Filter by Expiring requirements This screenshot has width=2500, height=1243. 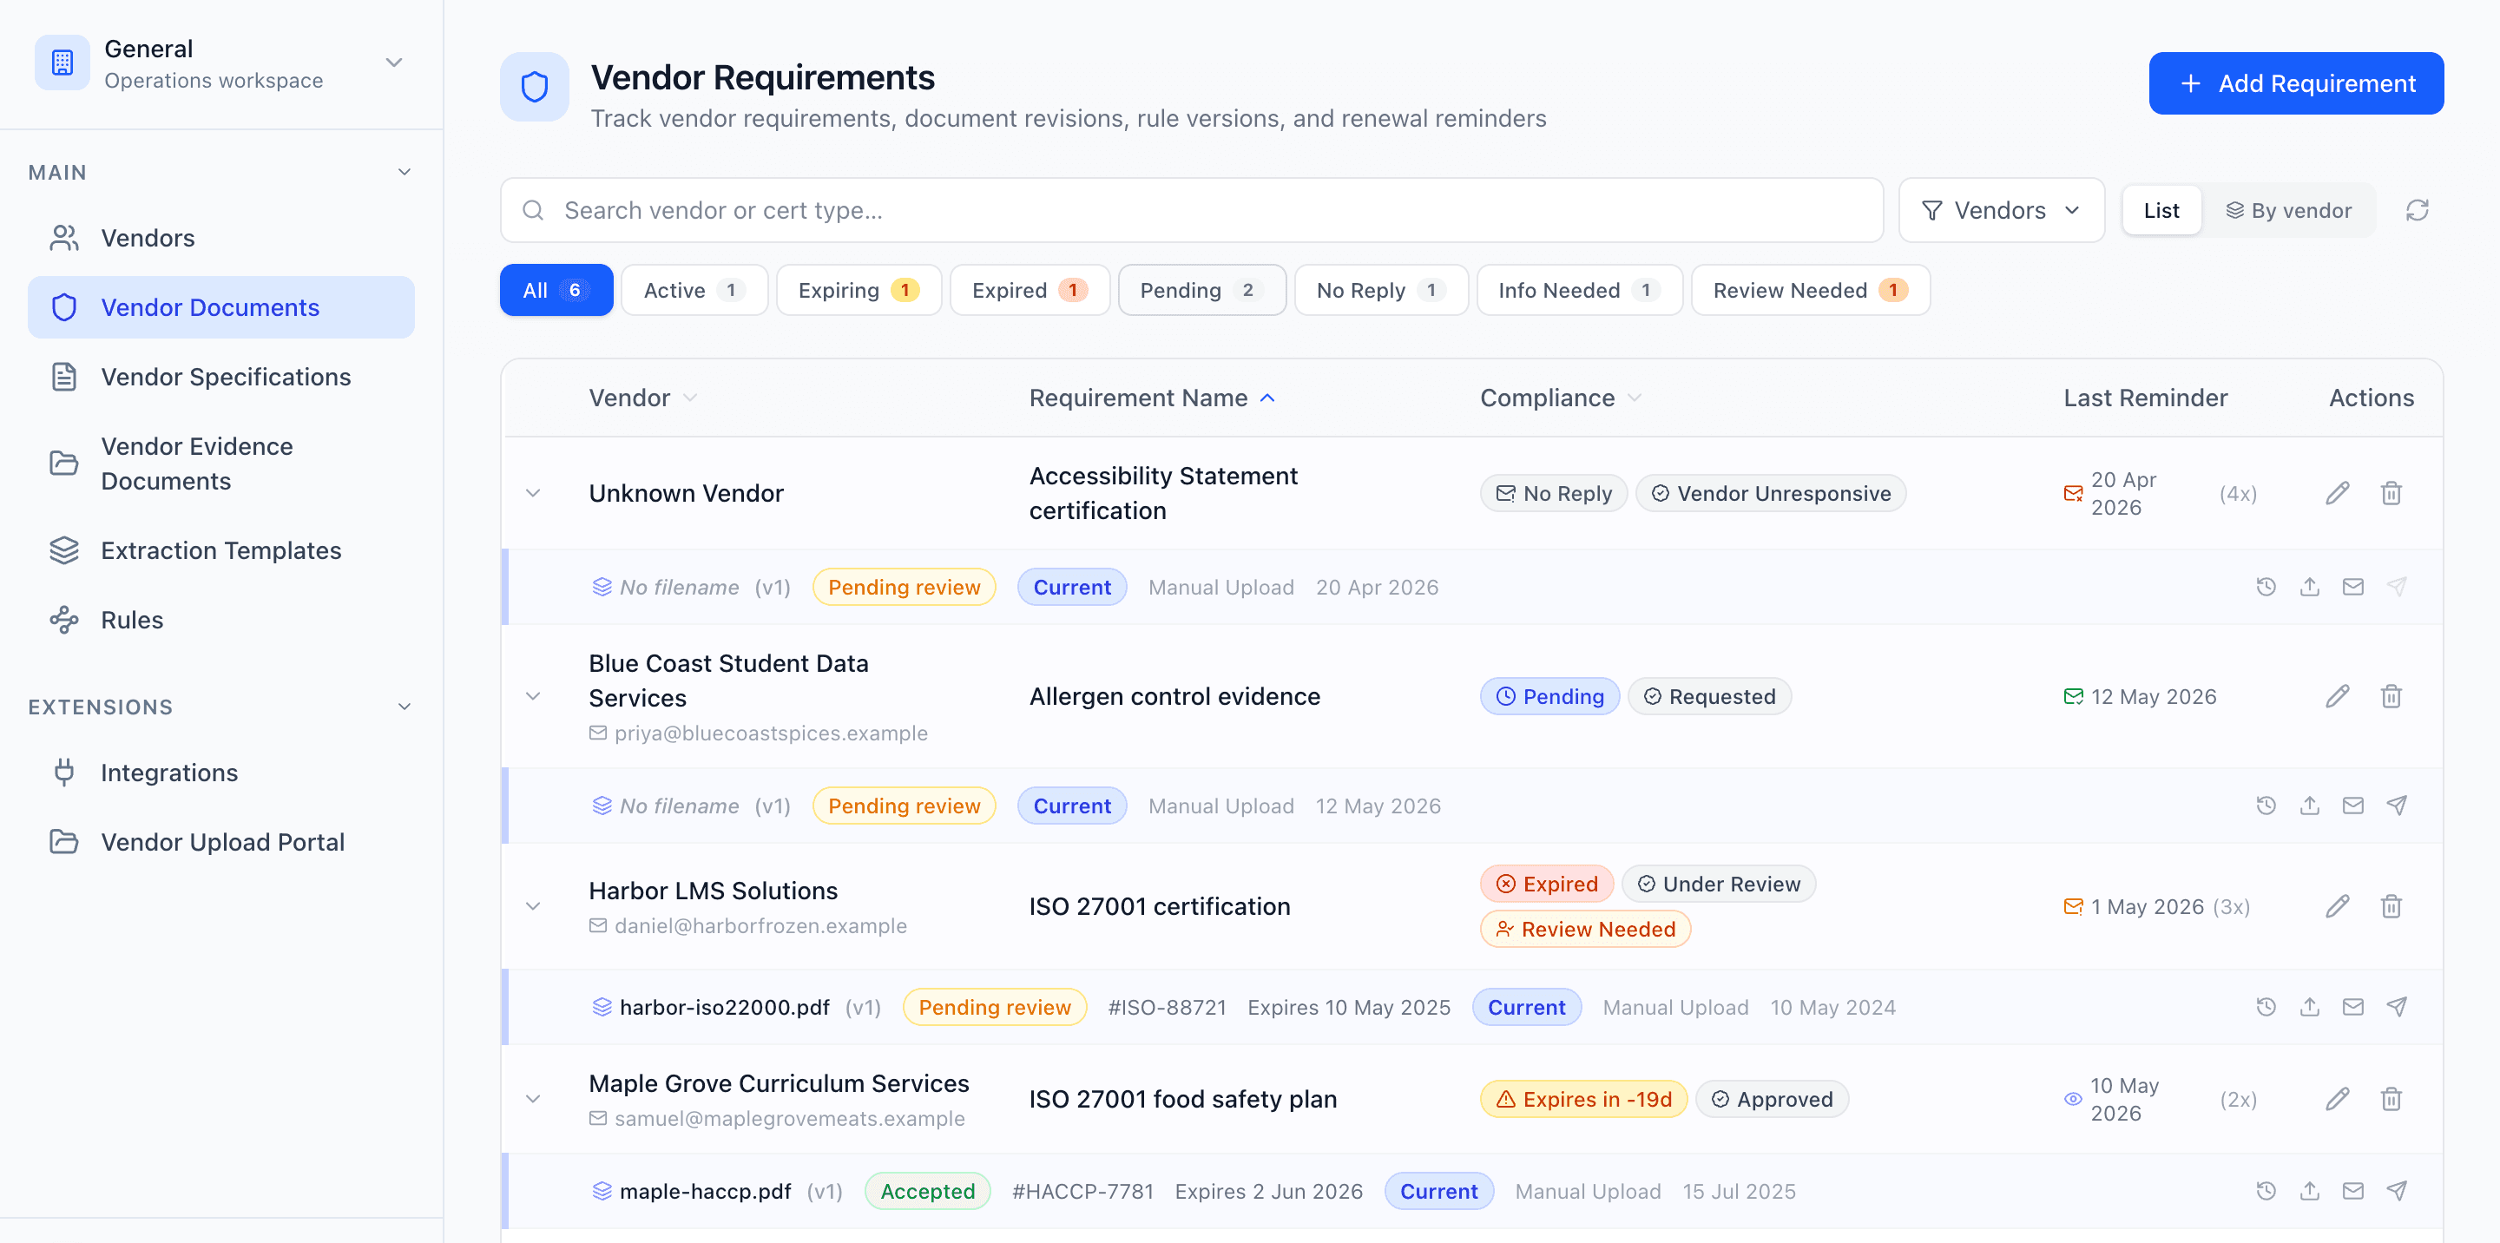pyautogui.click(x=858, y=289)
